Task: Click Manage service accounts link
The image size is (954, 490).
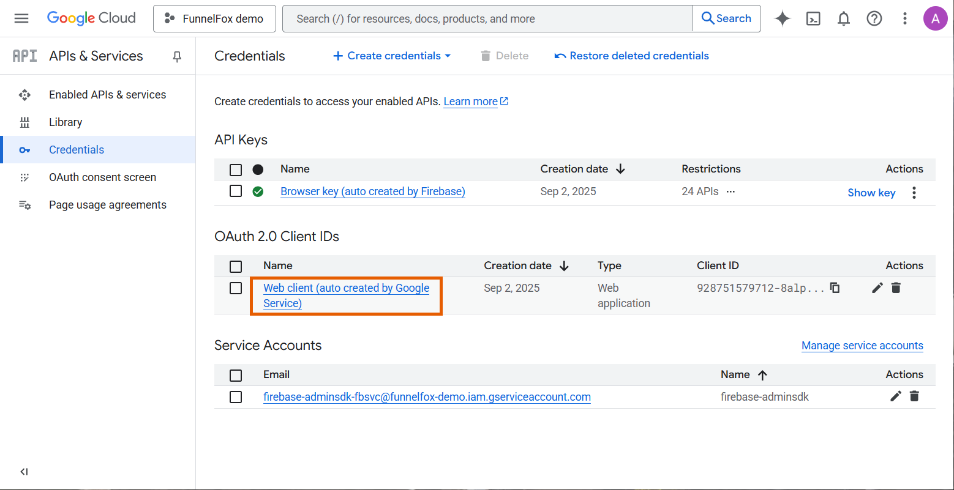Action: coord(862,346)
